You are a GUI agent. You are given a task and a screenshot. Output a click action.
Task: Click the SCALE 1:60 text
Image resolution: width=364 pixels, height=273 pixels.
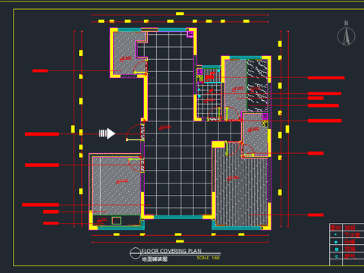coord(209,258)
